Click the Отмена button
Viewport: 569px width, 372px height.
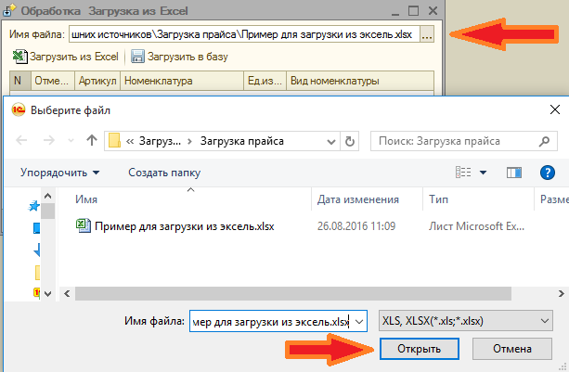(x=512, y=349)
